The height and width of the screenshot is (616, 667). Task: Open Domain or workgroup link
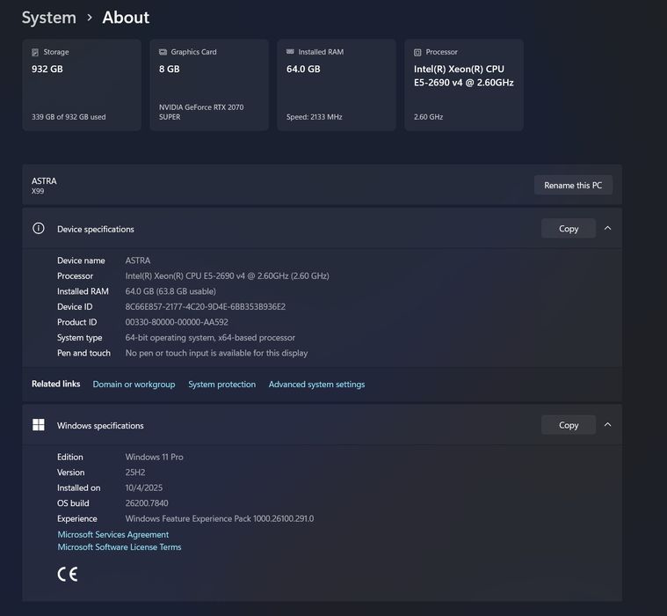pyautogui.click(x=134, y=385)
